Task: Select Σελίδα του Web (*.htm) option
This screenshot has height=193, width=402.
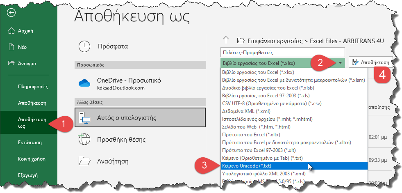Action: coord(294,127)
